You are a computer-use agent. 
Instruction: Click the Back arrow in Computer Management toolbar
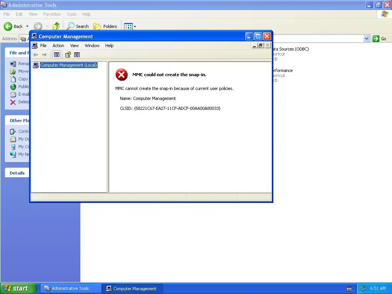(36, 55)
